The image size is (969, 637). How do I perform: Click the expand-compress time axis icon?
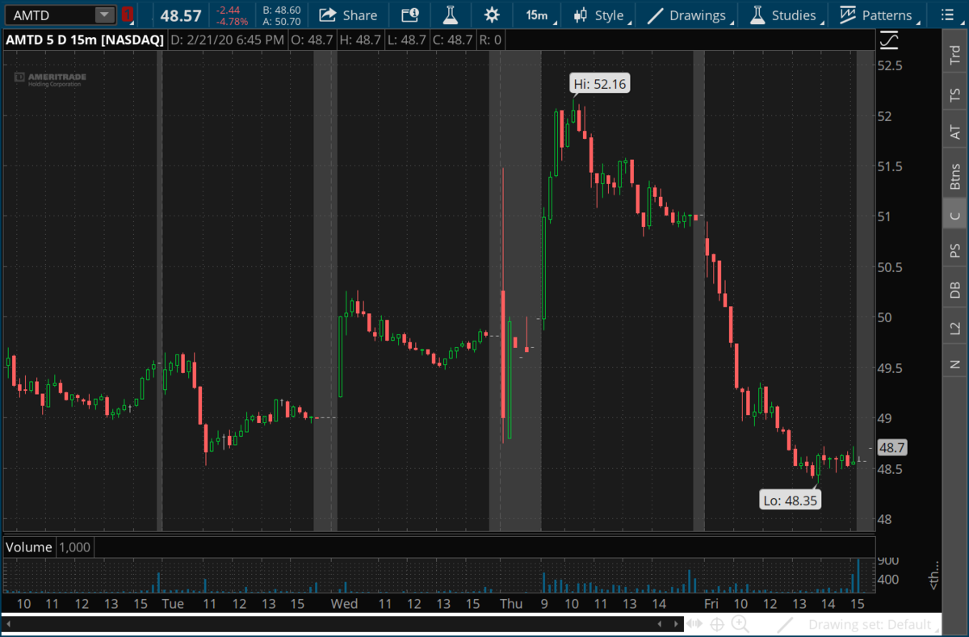[x=694, y=624]
